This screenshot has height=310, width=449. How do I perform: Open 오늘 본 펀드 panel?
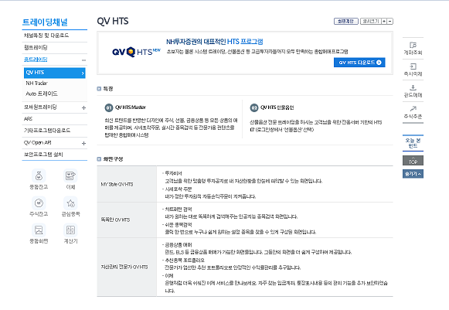coord(413,143)
